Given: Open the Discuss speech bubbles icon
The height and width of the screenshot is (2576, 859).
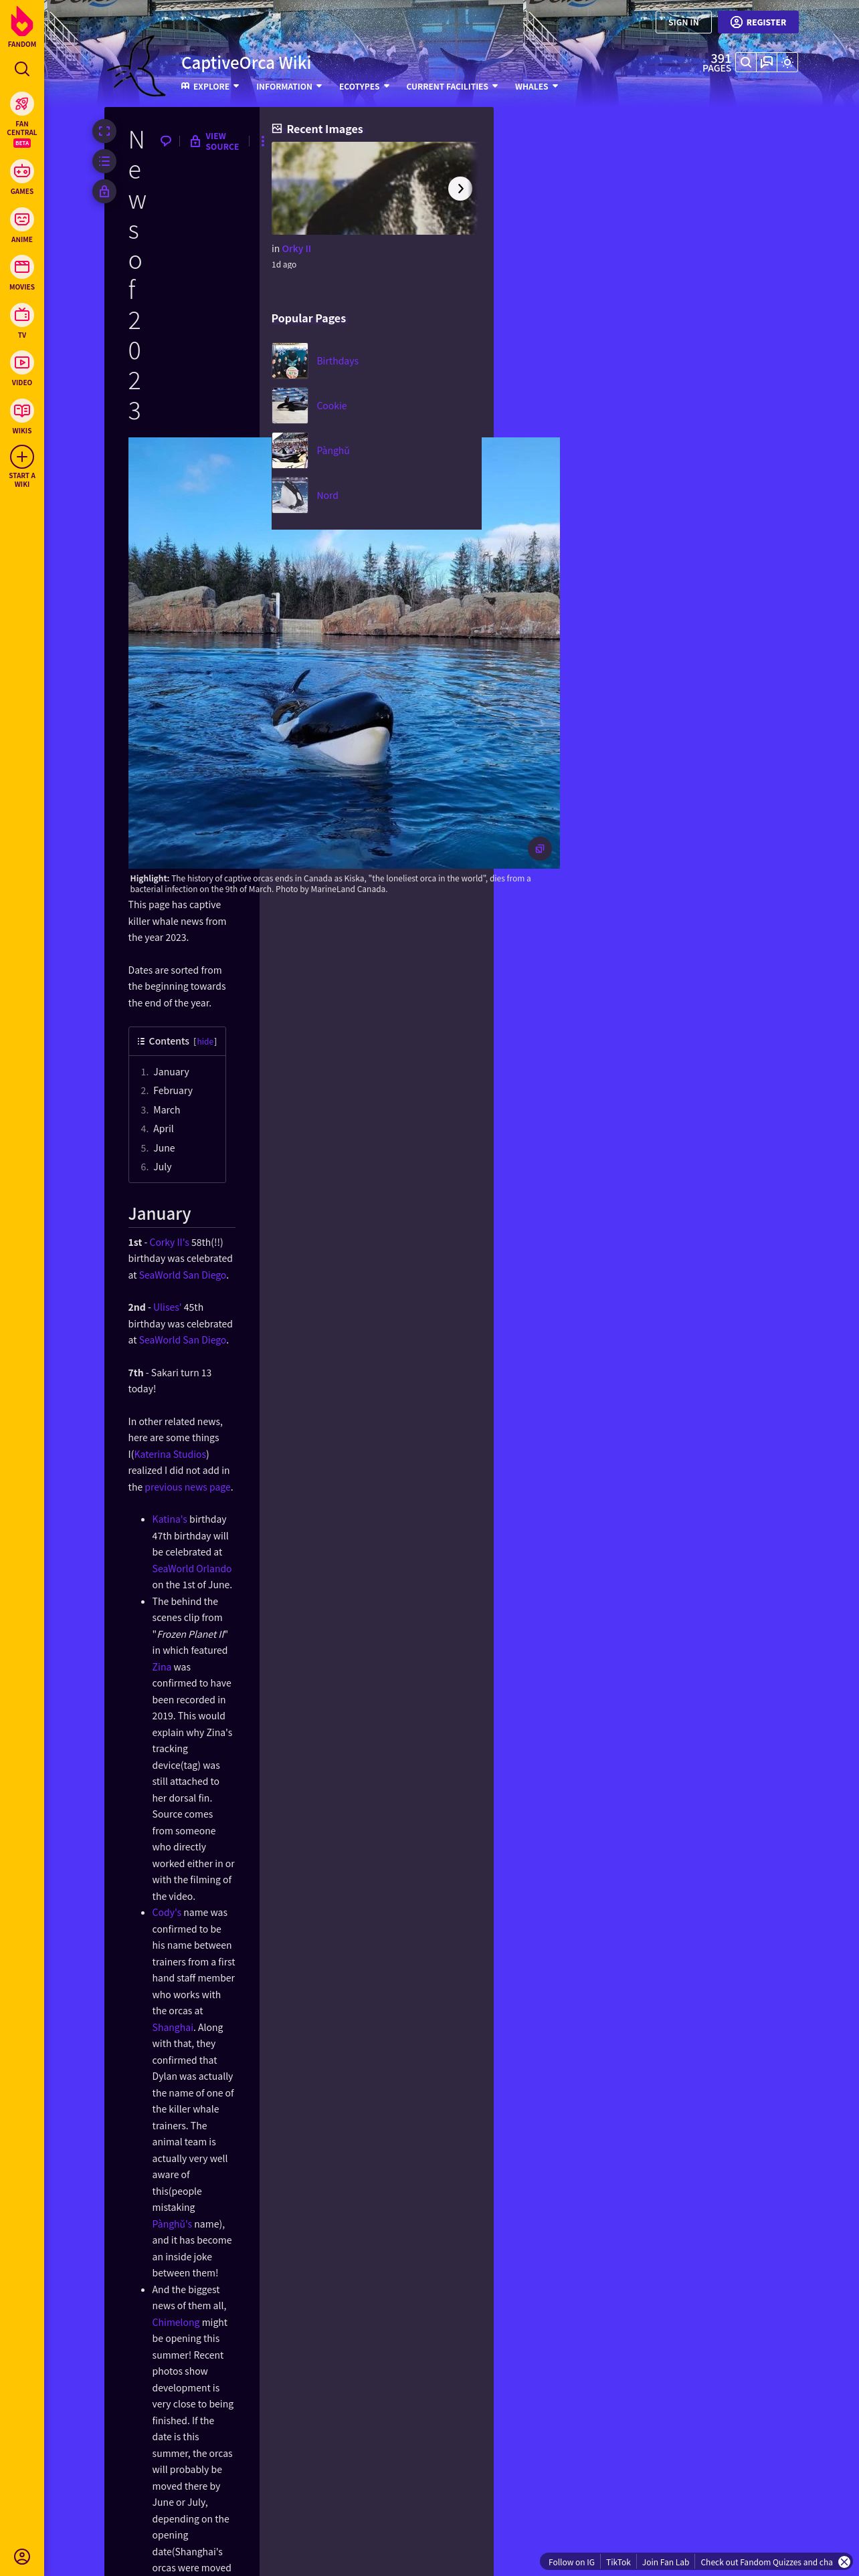Looking at the screenshot, I should click(x=767, y=62).
